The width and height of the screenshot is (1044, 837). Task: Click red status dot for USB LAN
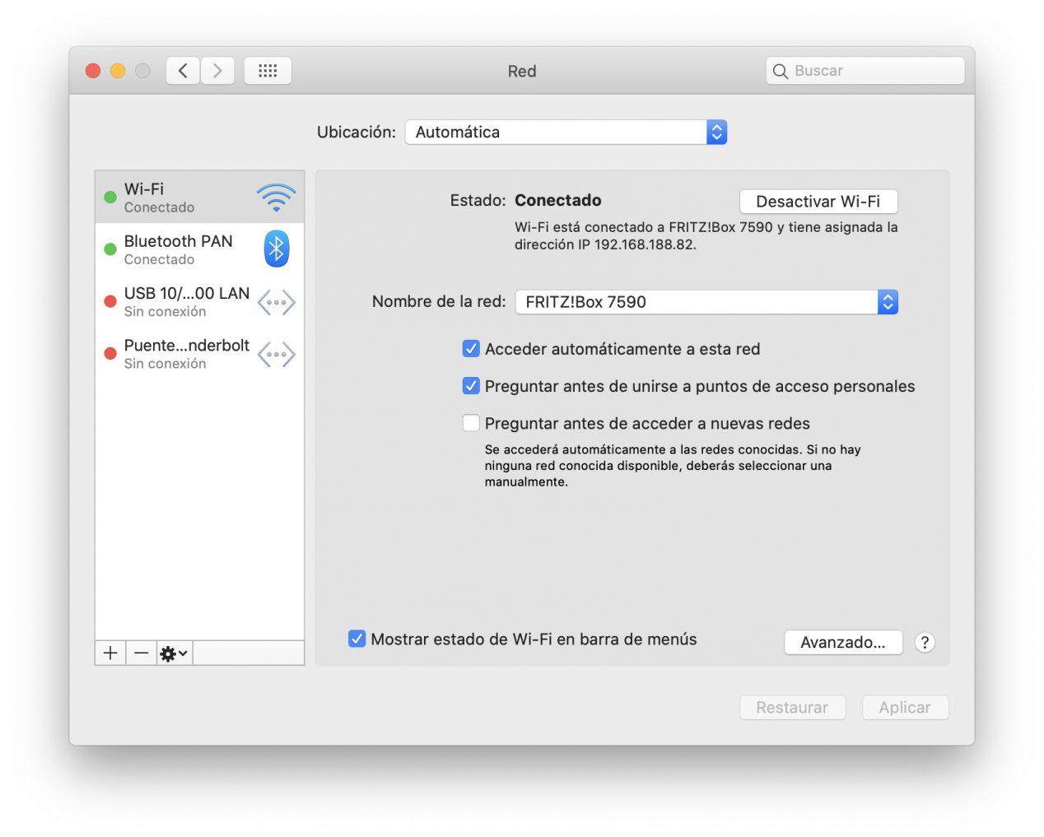110,301
